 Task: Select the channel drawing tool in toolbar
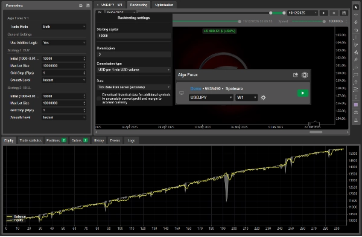356,53
